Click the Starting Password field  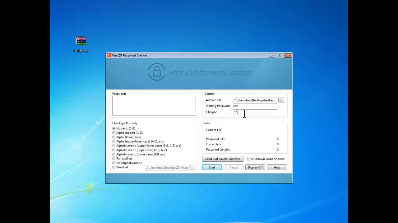255,106
